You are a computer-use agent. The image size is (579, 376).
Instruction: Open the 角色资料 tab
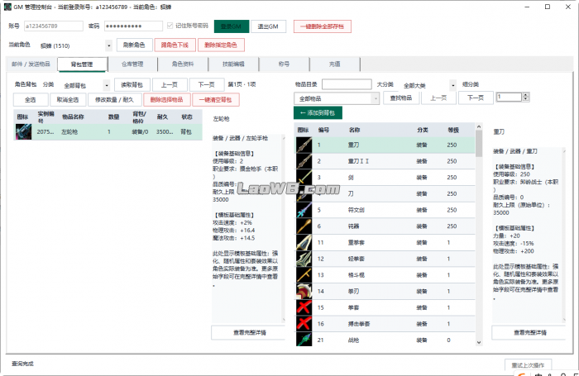click(183, 64)
